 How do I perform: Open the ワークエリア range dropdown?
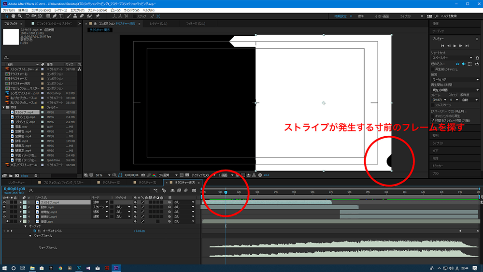pyautogui.click(x=454, y=79)
